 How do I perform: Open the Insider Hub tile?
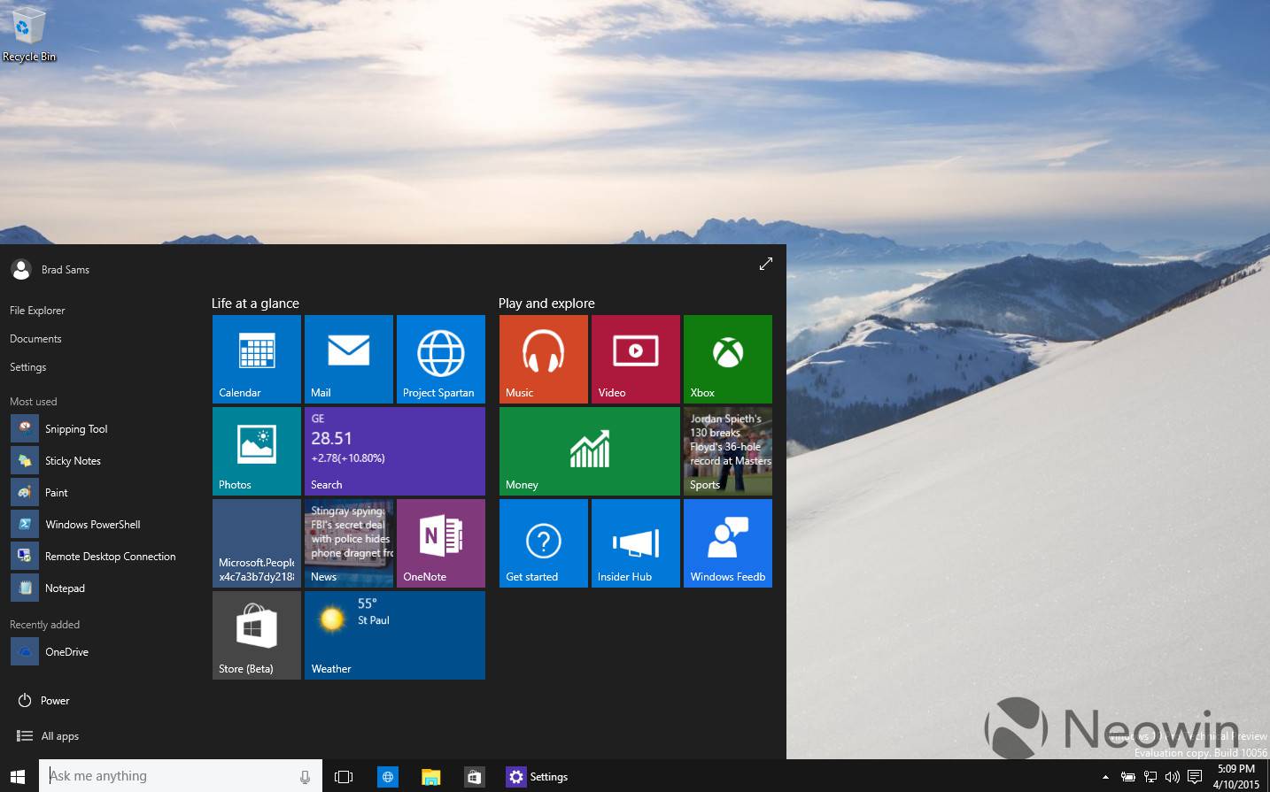(636, 543)
